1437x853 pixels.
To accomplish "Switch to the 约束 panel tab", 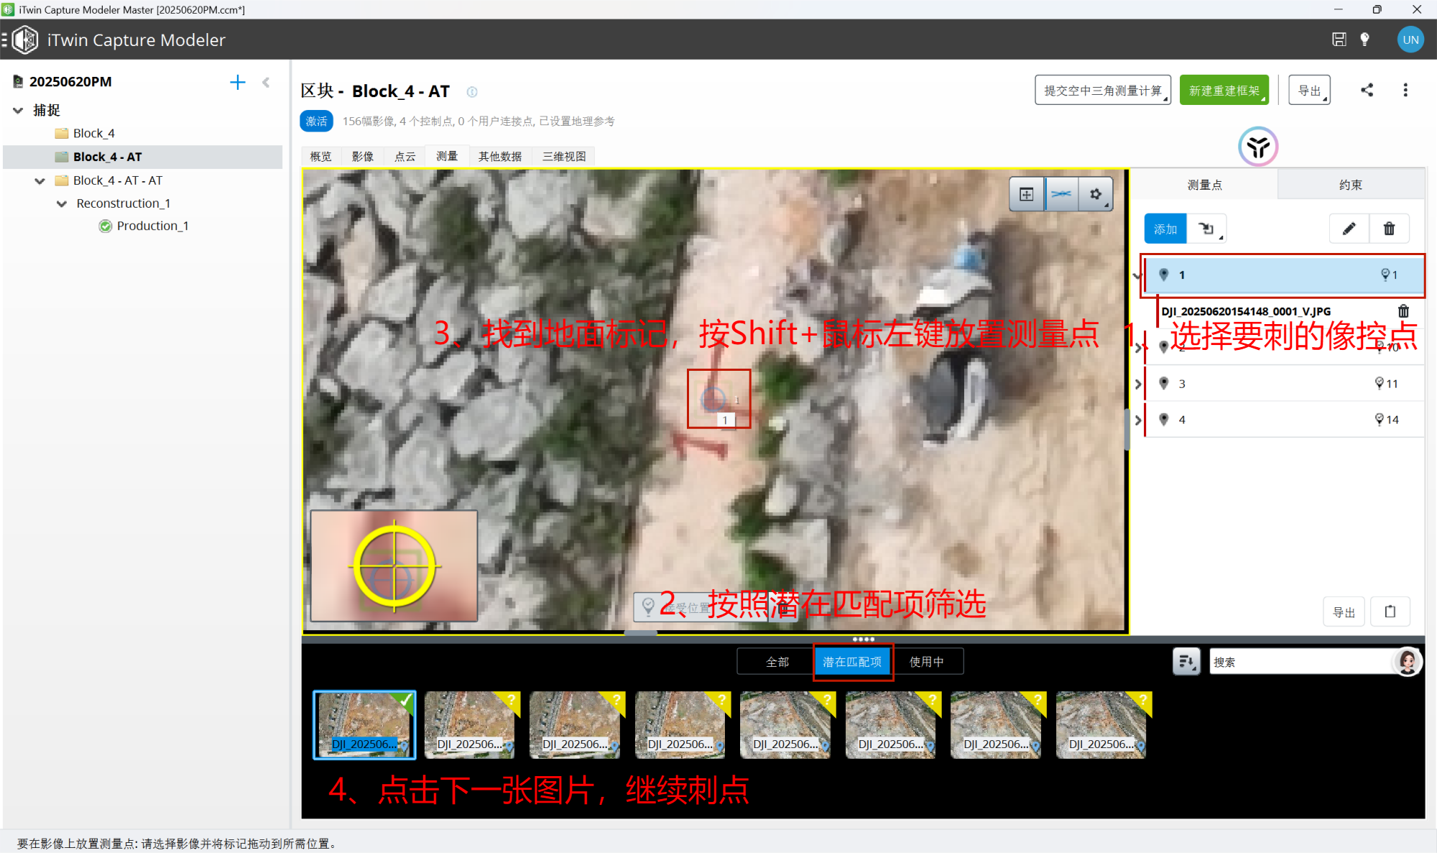I will click(x=1351, y=185).
